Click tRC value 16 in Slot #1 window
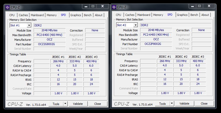Viewport: 221px width, 113px height. (58, 84)
